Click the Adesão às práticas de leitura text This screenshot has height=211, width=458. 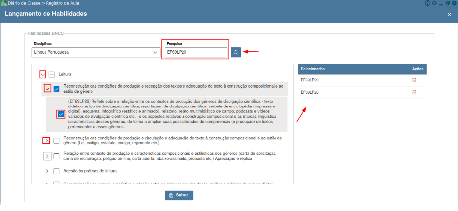pos(90,171)
